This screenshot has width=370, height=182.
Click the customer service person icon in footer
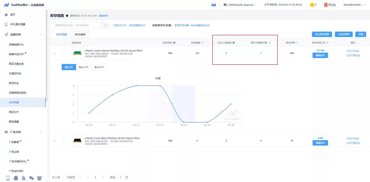pyautogui.click(x=24, y=178)
